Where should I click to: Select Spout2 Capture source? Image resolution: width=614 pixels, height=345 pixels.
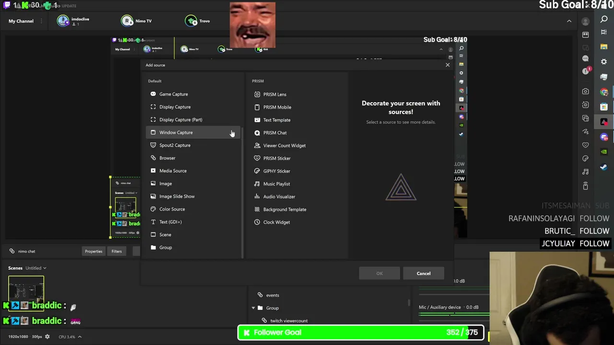click(x=194, y=145)
